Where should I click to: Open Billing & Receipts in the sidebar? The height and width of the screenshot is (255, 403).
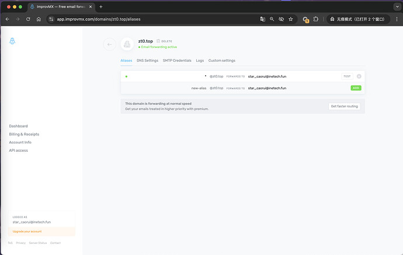pyautogui.click(x=25, y=134)
